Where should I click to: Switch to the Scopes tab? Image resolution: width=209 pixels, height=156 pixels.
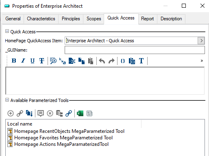(x=94, y=19)
